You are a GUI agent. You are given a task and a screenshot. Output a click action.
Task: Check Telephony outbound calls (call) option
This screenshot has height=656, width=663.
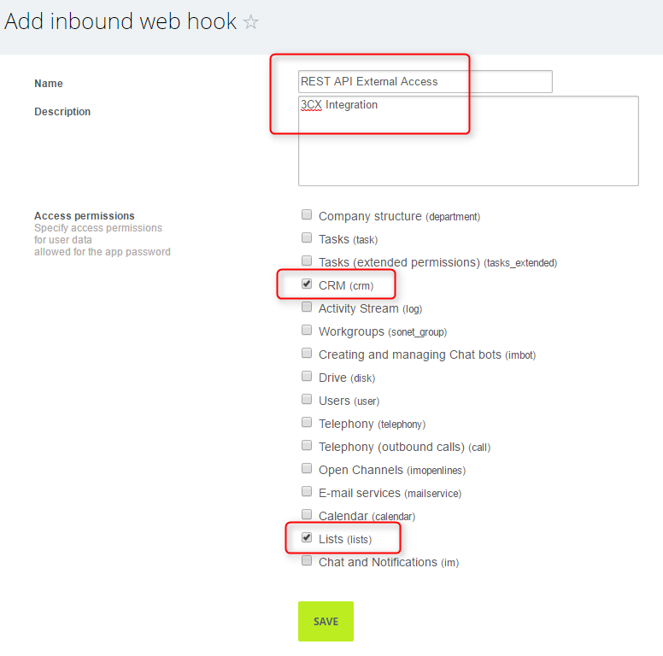tap(307, 446)
